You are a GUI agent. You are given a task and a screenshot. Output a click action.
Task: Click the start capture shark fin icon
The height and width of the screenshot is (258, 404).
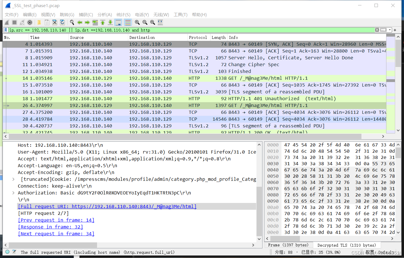tap(7, 22)
